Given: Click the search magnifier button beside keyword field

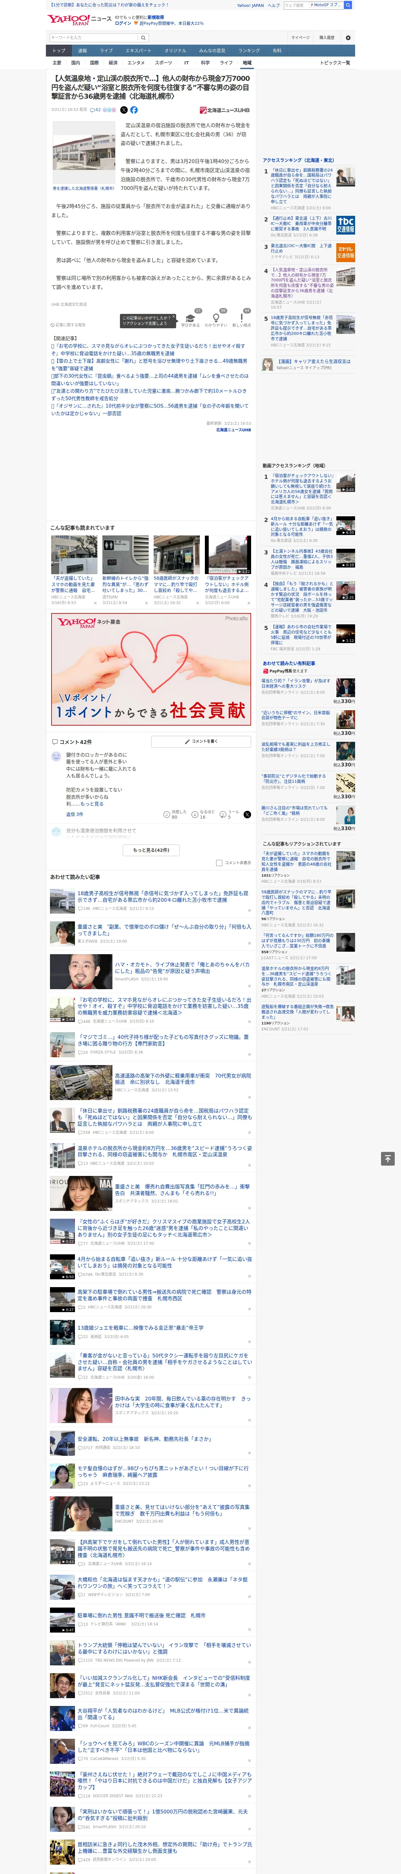Looking at the screenshot, I should 143,38.
